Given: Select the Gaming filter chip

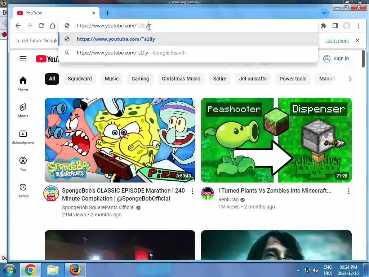Looking at the screenshot, I should coord(140,79).
